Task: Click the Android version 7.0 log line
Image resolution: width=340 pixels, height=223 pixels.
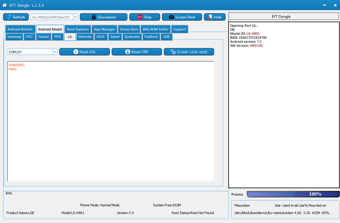Action: (x=246, y=42)
